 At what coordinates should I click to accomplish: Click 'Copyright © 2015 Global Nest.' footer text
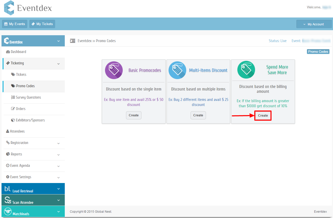pos(91,212)
